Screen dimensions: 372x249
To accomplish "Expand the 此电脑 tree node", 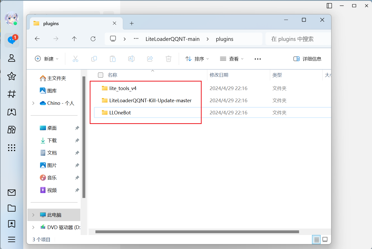I will point(33,215).
